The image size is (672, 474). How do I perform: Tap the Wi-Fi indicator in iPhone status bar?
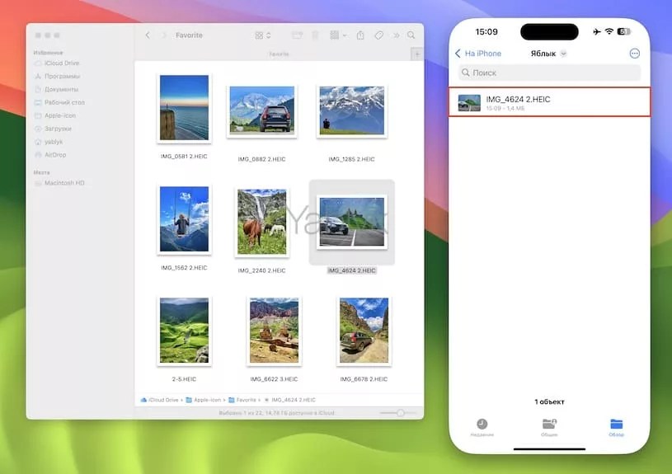(609, 31)
